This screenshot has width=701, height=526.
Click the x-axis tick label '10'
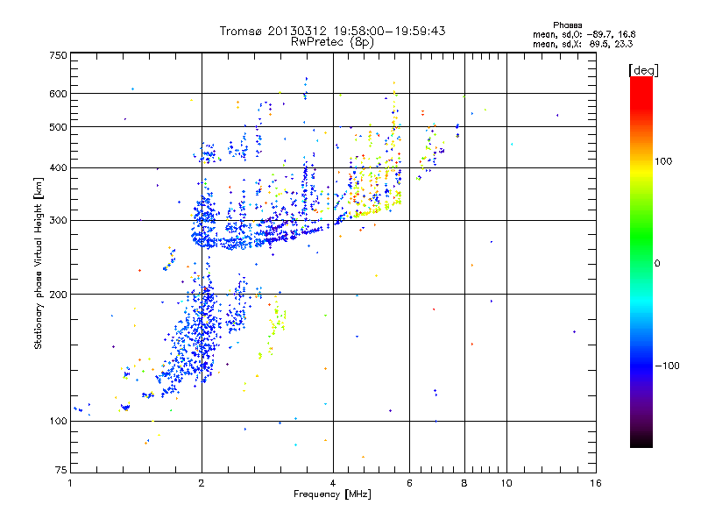pyautogui.click(x=506, y=483)
